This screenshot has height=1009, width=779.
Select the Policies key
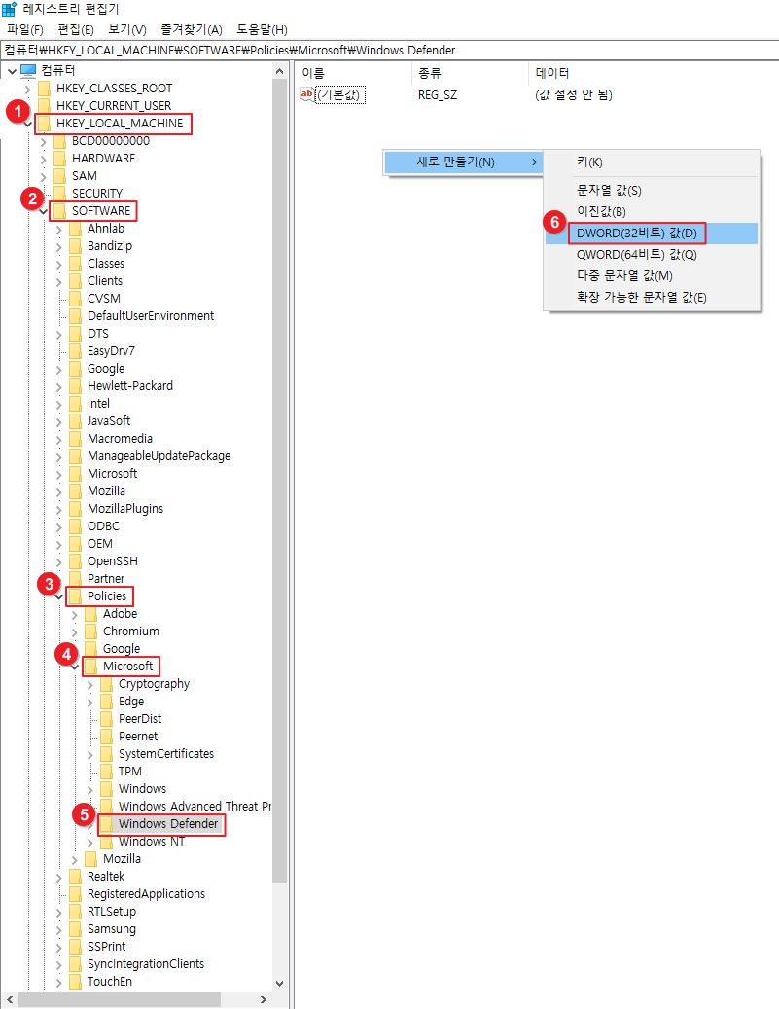(x=107, y=595)
